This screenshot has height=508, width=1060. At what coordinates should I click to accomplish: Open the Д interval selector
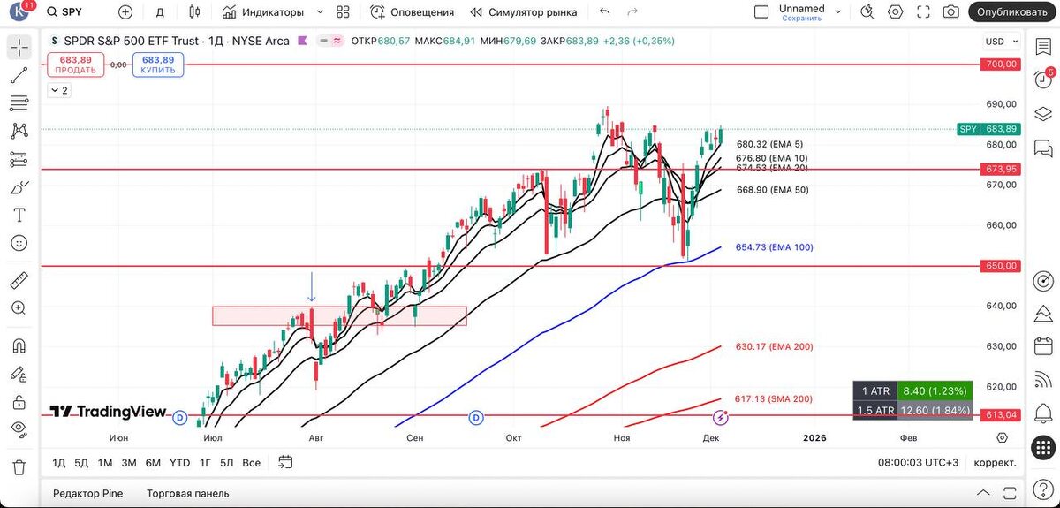click(x=160, y=12)
